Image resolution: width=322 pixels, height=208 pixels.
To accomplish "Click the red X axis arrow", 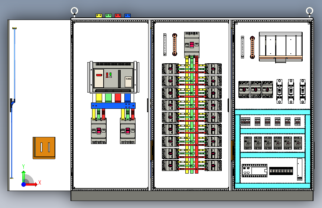I will tap(32, 184).
